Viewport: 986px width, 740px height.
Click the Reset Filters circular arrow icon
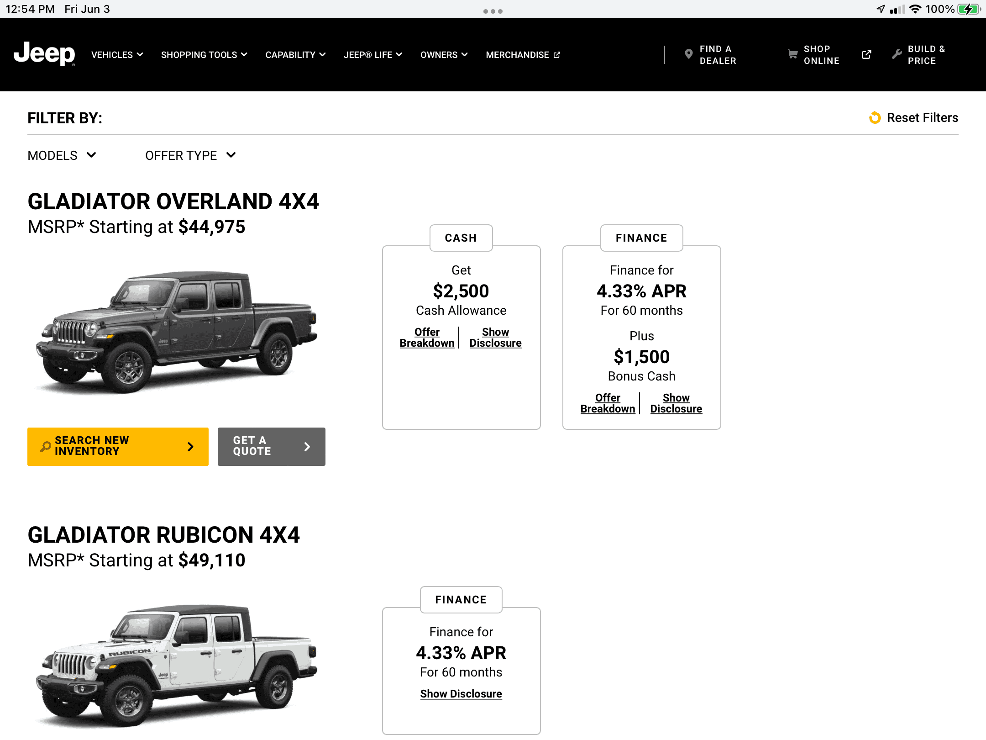(875, 118)
